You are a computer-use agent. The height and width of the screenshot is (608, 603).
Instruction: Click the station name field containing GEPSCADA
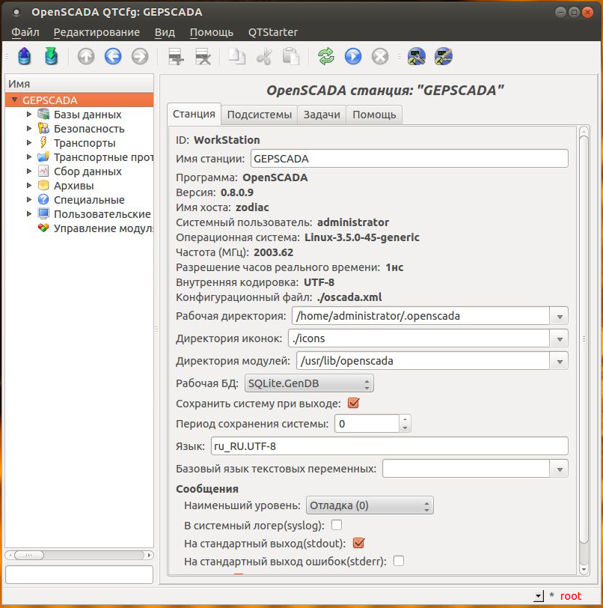[409, 159]
